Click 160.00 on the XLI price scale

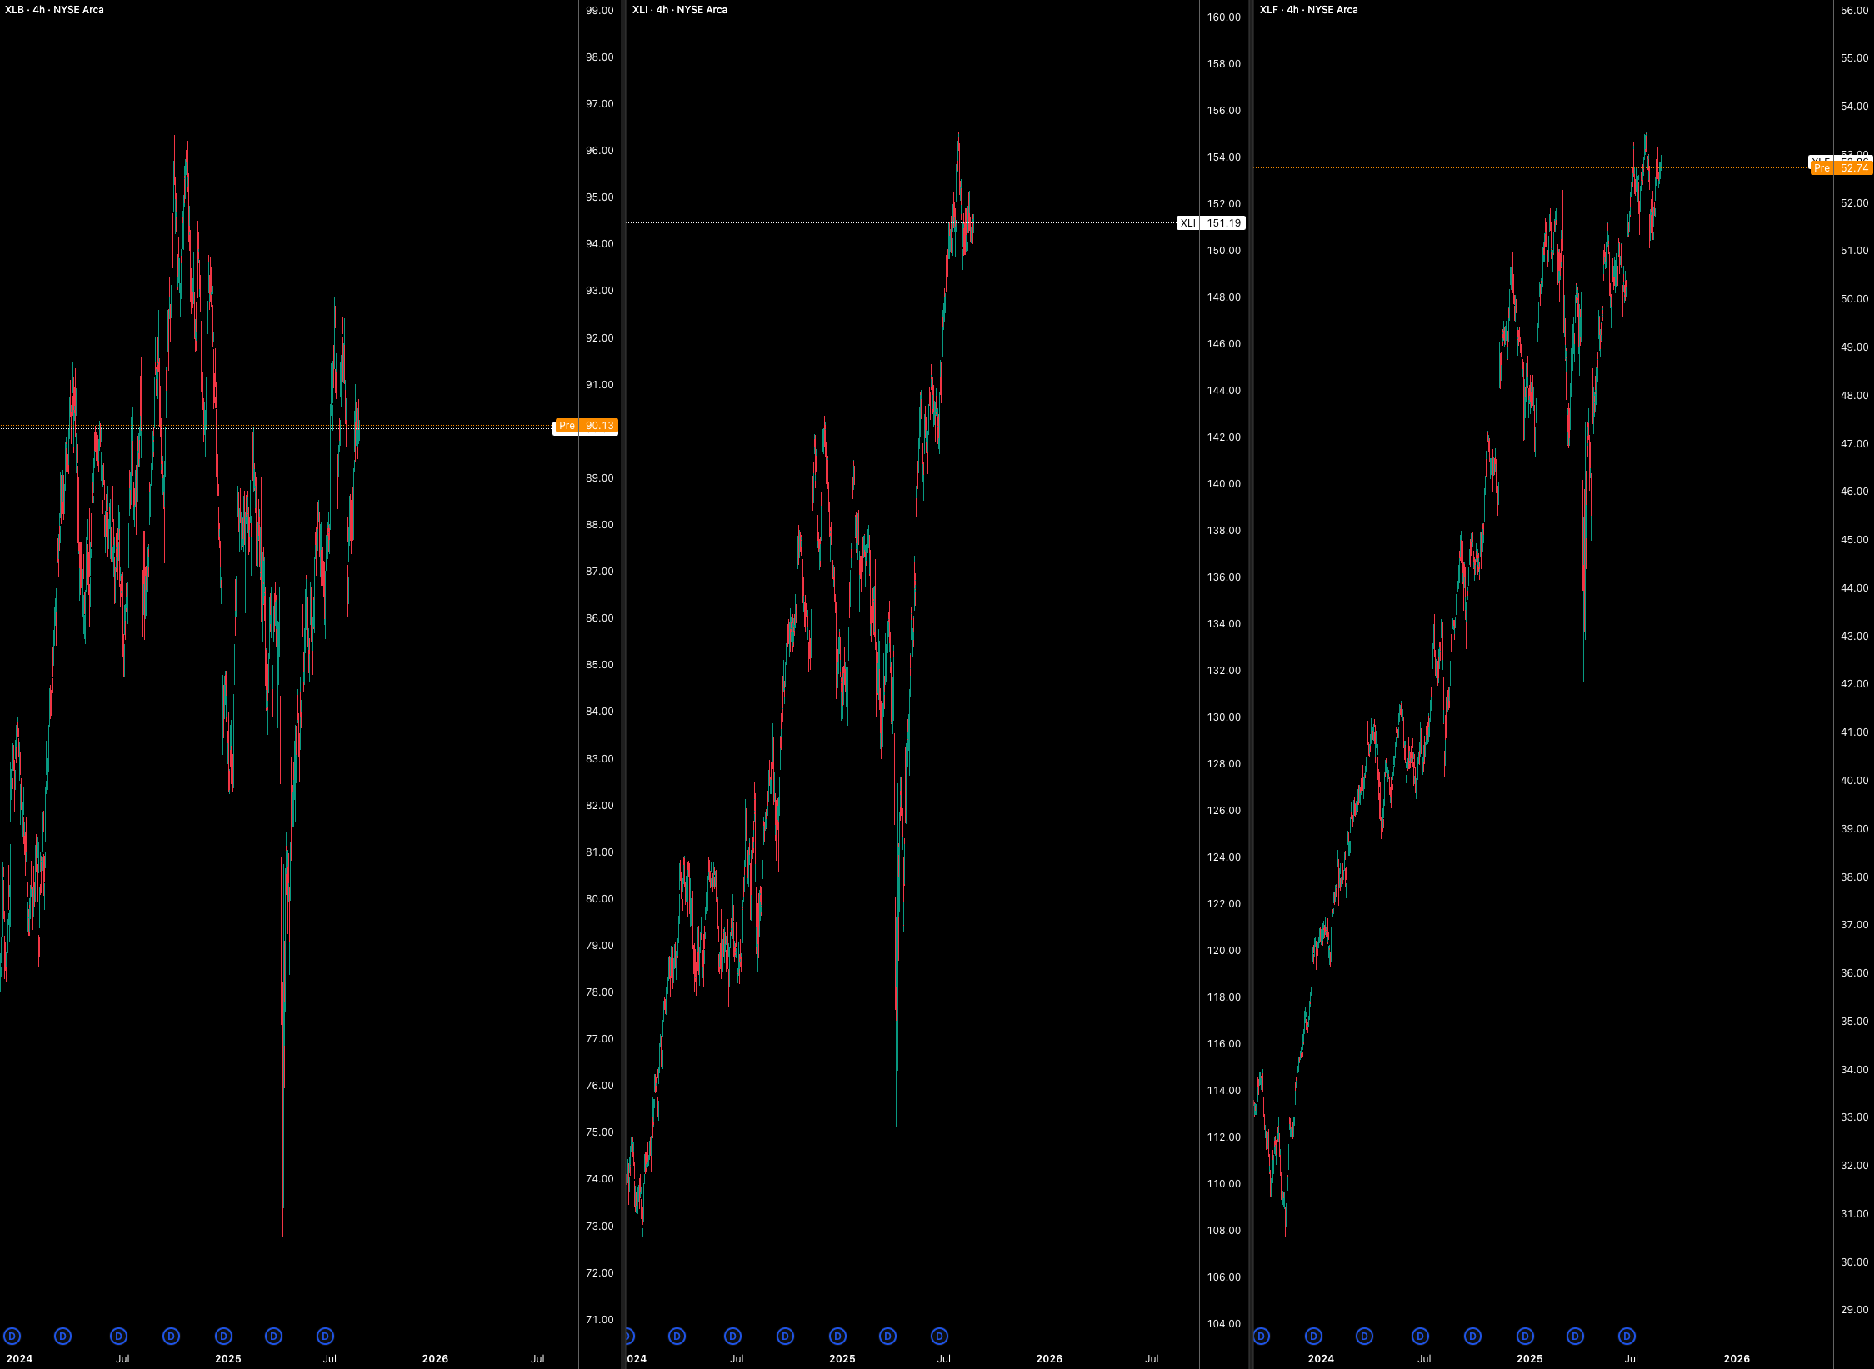coord(1223,17)
